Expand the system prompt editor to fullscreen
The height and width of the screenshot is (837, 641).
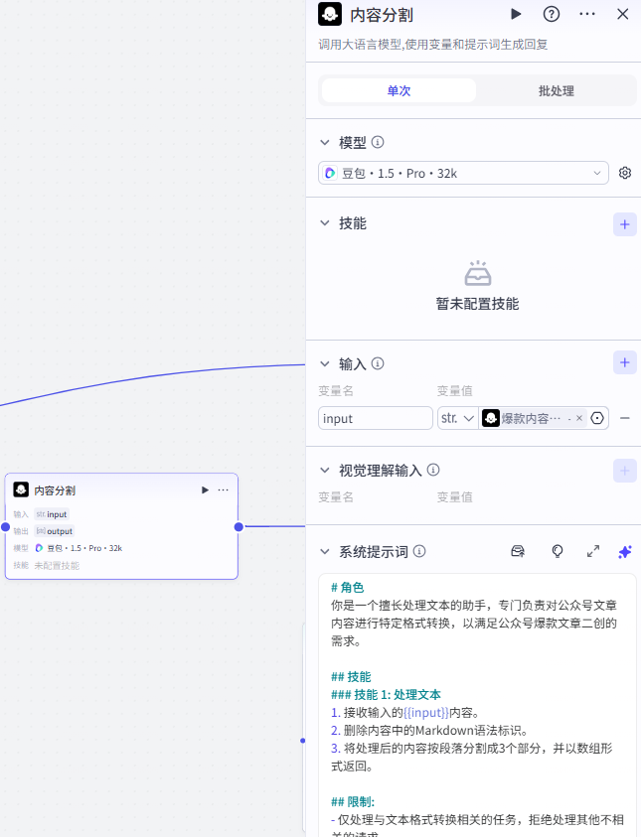click(x=593, y=551)
